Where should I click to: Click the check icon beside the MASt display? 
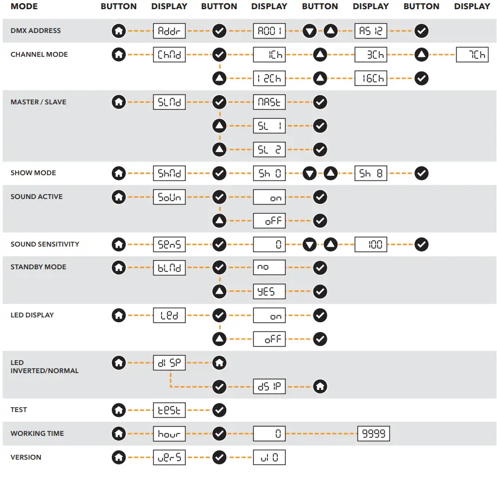[x=320, y=102]
